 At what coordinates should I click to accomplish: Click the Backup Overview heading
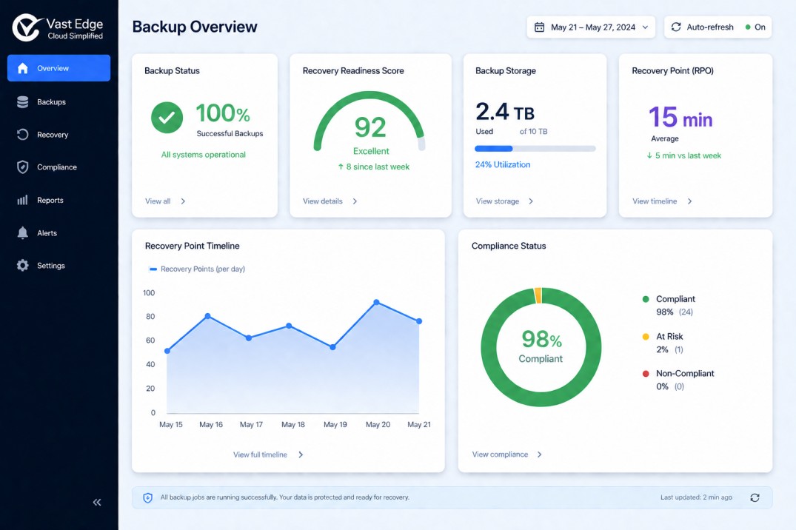[195, 27]
